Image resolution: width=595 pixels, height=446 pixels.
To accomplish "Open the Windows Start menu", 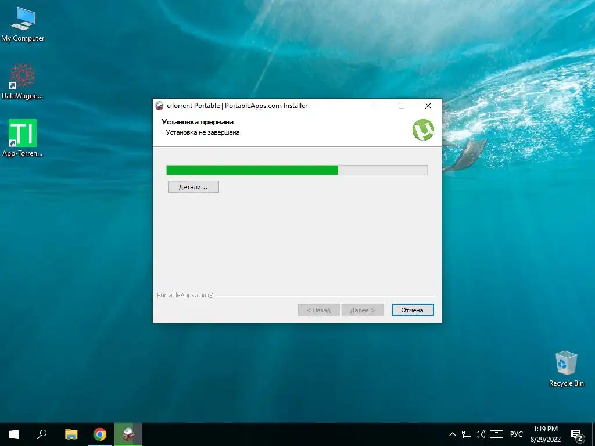I will click(14, 434).
